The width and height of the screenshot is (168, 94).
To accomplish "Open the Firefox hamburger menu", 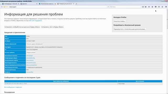I will point(166,7).
